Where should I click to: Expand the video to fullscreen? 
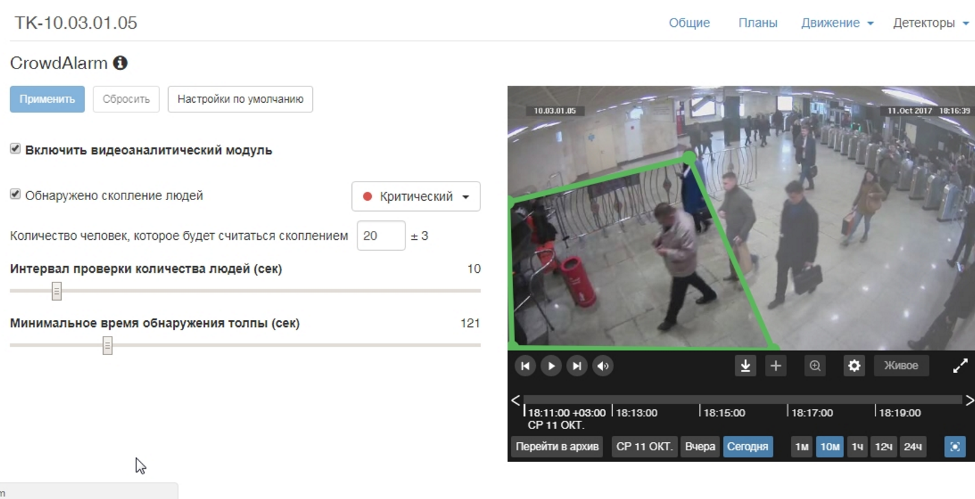coord(960,366)
